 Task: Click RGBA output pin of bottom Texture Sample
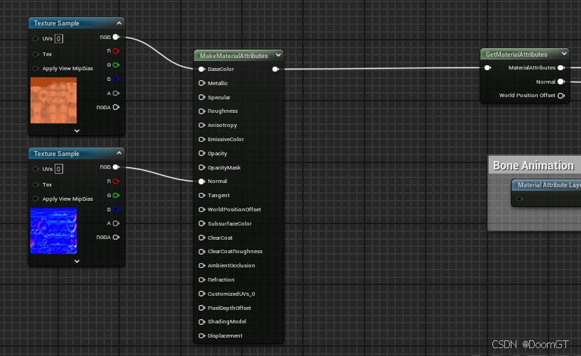(x=116, y=238)
